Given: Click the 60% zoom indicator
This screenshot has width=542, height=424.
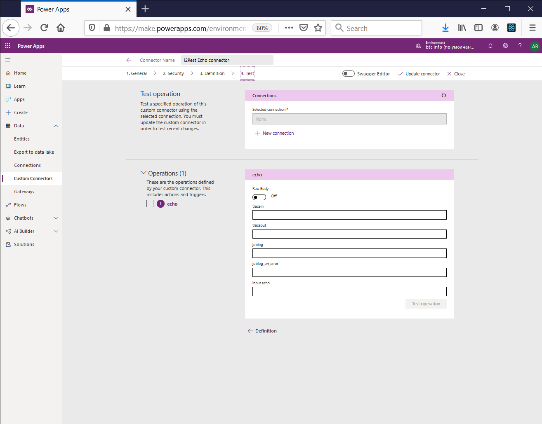Looking at the screenshot, I should coord(262,28).
